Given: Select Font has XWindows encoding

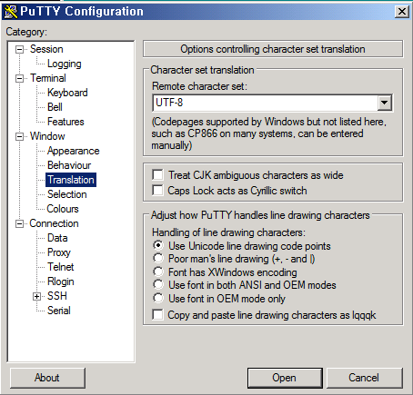Looking at the screenshot, I should (x=158, y=272).
